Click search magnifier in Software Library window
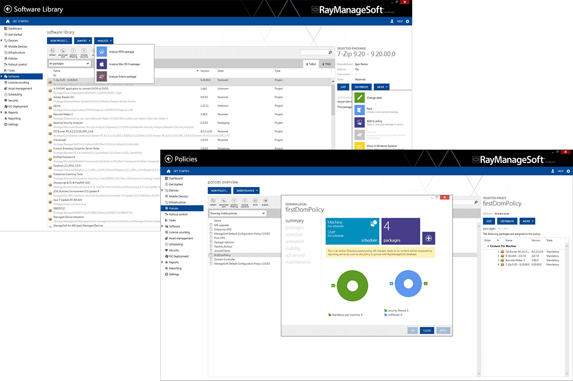Image resolution: width=573 pixels, height=381 pixels. click(330, 52)
